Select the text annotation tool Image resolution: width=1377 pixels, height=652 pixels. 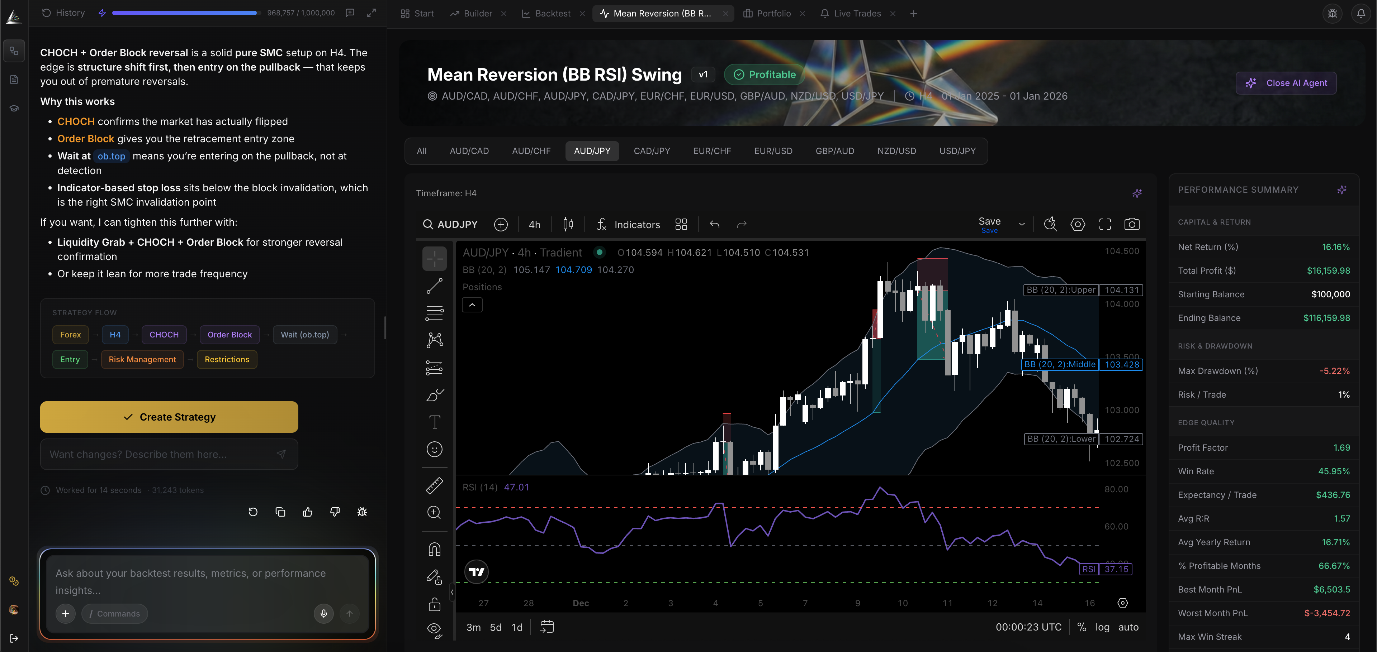click(434, 422)
